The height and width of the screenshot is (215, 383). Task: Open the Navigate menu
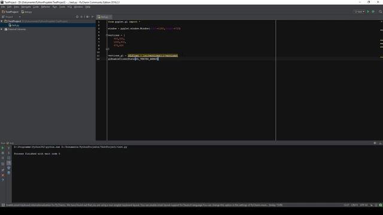[26, 7]
